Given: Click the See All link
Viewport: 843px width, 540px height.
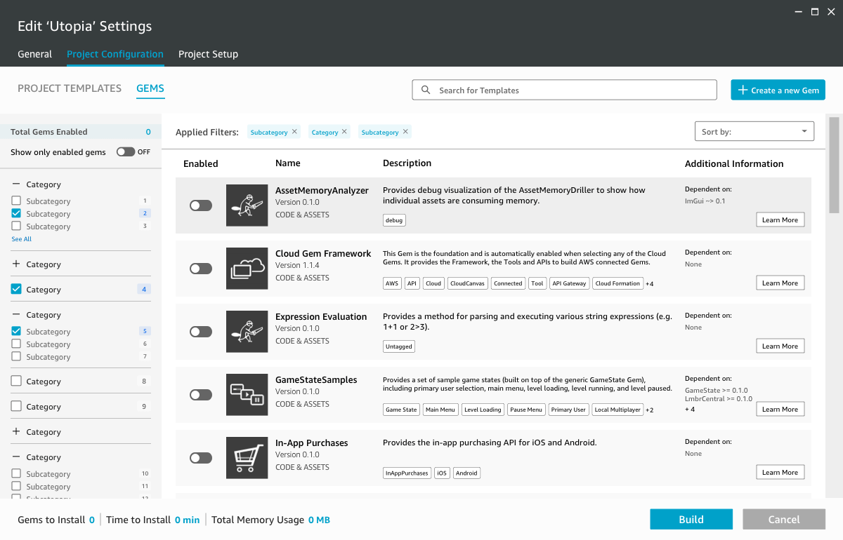Looking at the screenshot, I should pos(22,239).
